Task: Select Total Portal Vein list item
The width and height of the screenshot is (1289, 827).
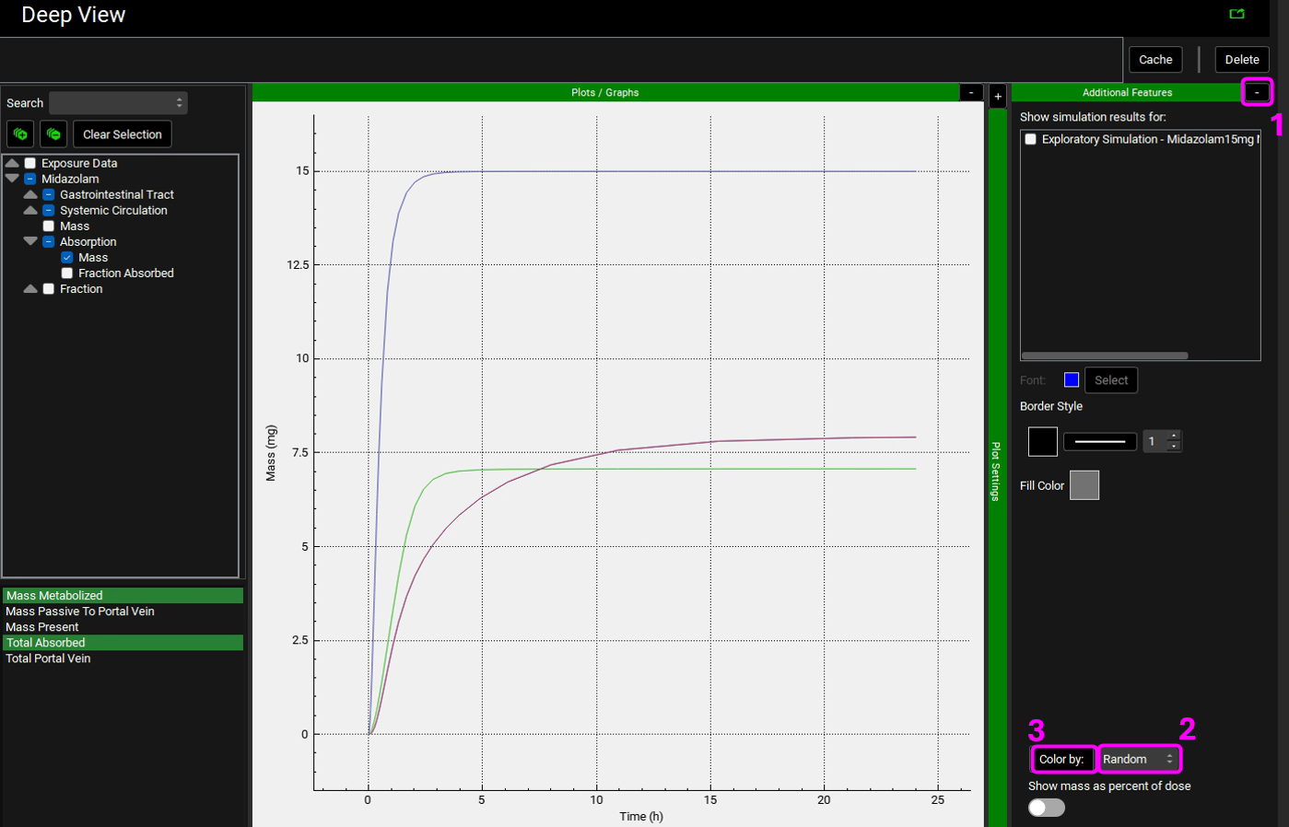Action: coord(48,658)
